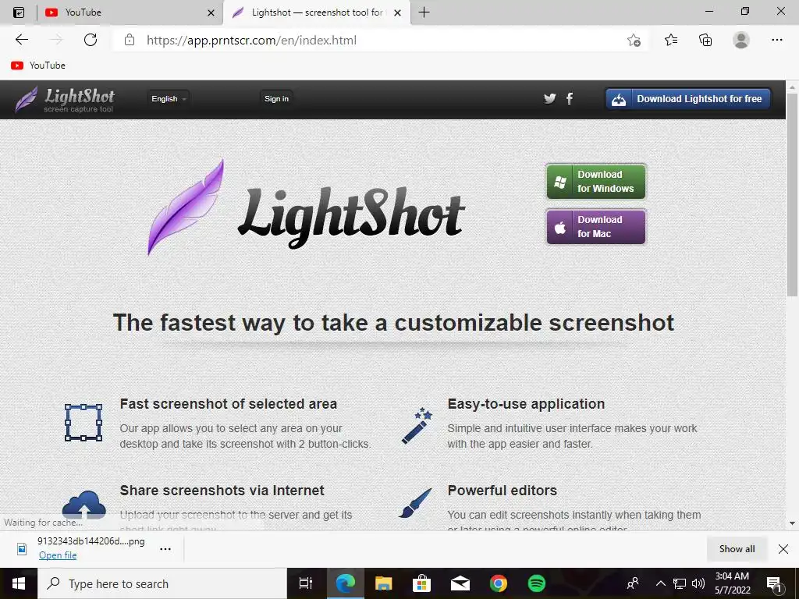
Task: Open the Favorites list icon
Action: point(671,40)
